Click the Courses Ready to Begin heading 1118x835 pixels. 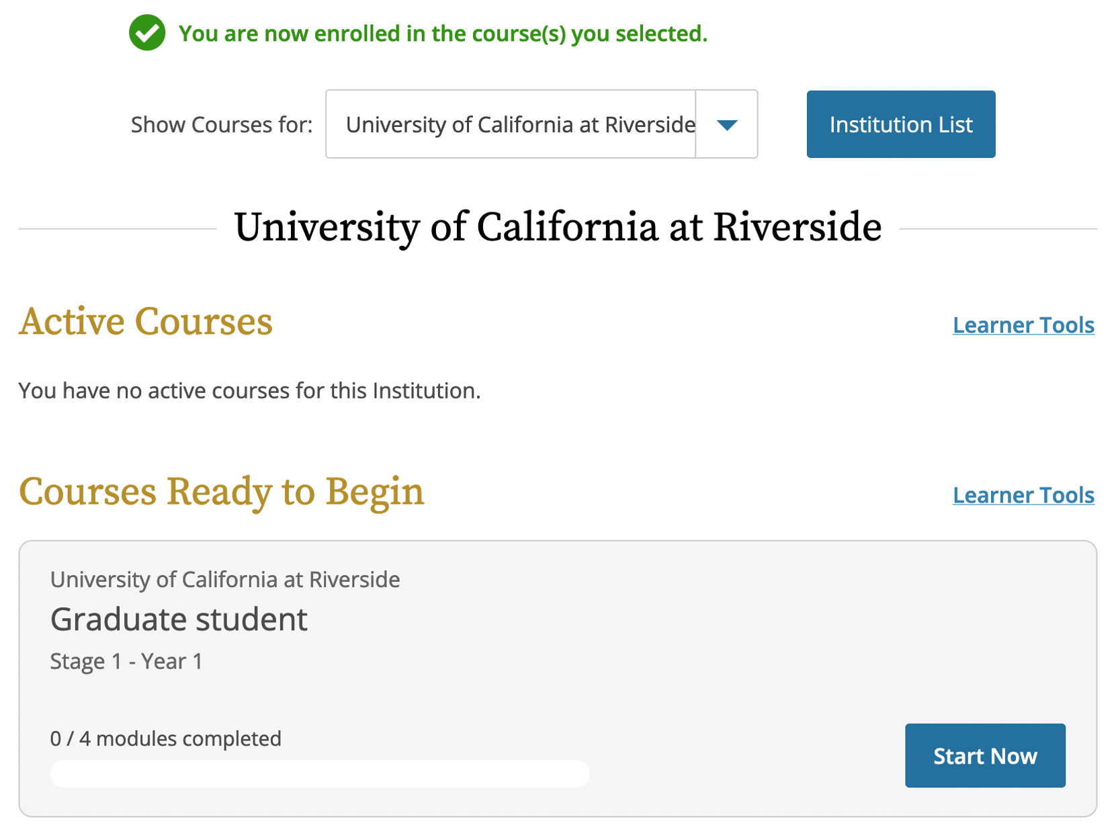tap(222, 492)
